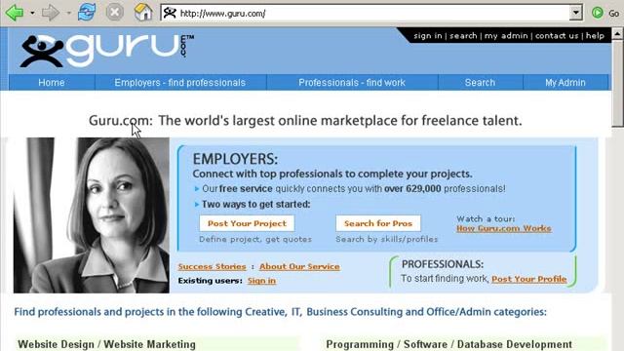Click 'Search by skills/profiles' caption

[386, 239]
